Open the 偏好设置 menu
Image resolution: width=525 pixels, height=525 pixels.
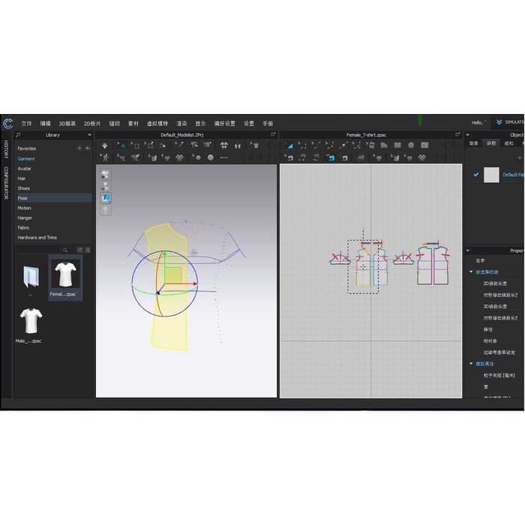224,124
